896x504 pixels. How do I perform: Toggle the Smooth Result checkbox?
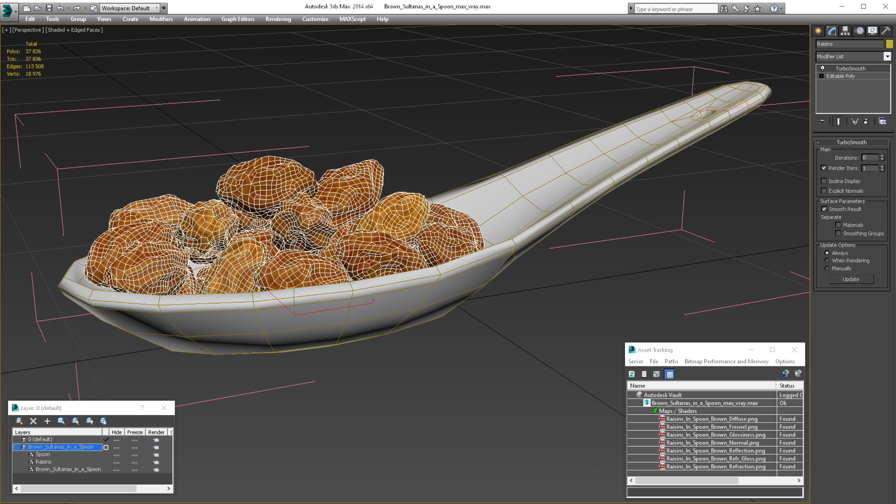point(824,209)
